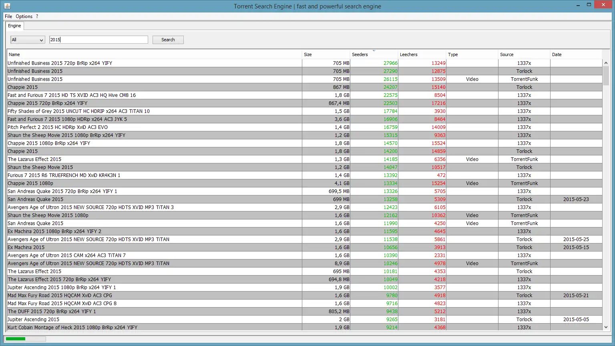Click date cell 2015-05-25
This screenshot has height=346, width=615.
pos(576,239)
